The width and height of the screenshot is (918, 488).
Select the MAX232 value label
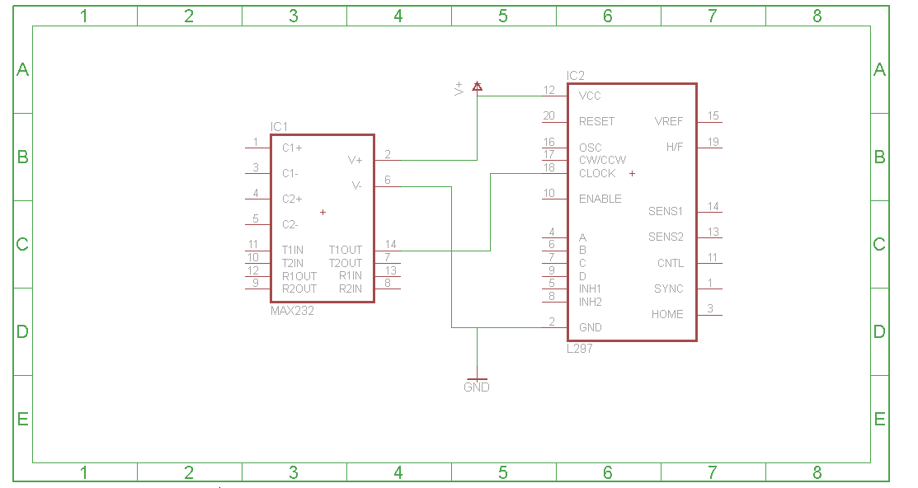[x=292, y=311]
